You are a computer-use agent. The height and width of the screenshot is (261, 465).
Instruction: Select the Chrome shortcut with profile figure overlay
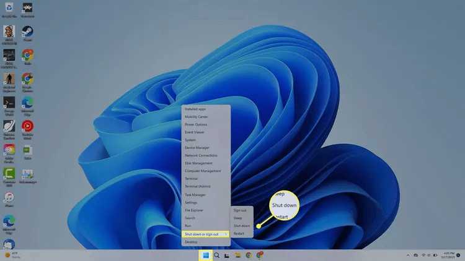27,79
